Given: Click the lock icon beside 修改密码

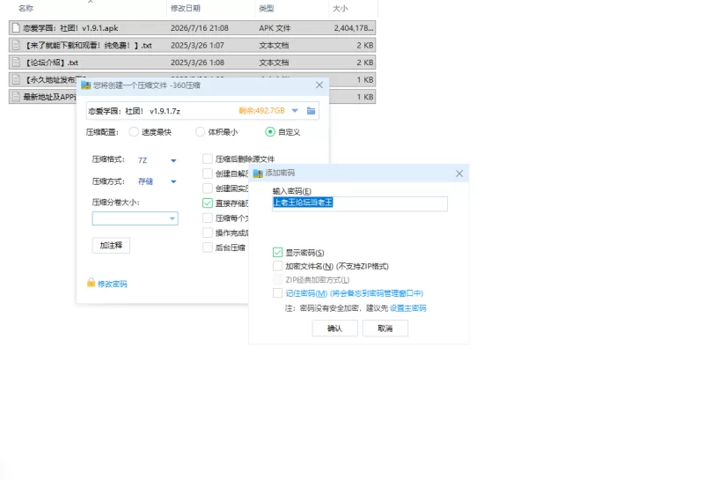Looking at the screenshot, I should [91, 283].
